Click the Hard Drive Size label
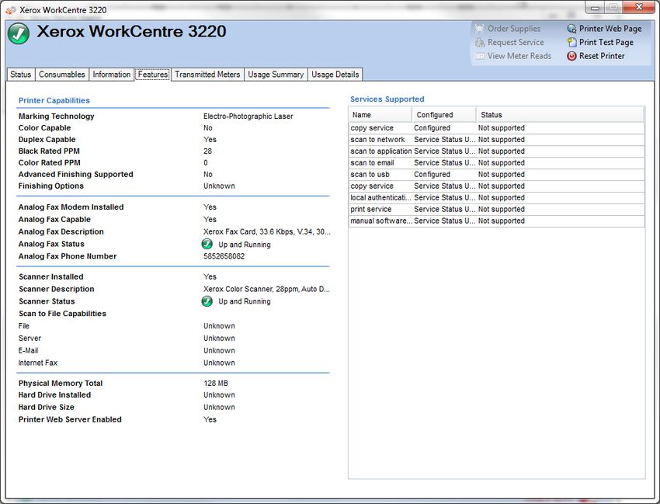The width and height of the screenshot is (660, 504). point(47,407)
